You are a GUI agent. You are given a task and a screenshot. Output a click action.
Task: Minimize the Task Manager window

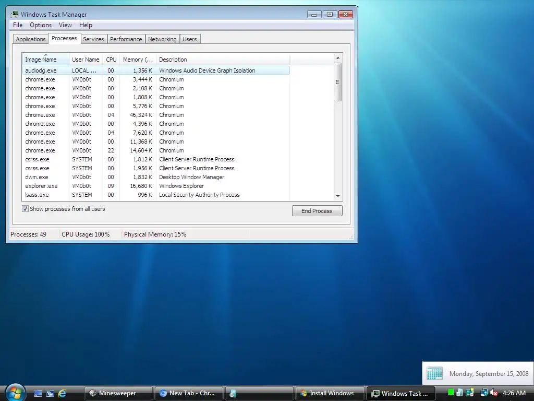click(314, 14)
